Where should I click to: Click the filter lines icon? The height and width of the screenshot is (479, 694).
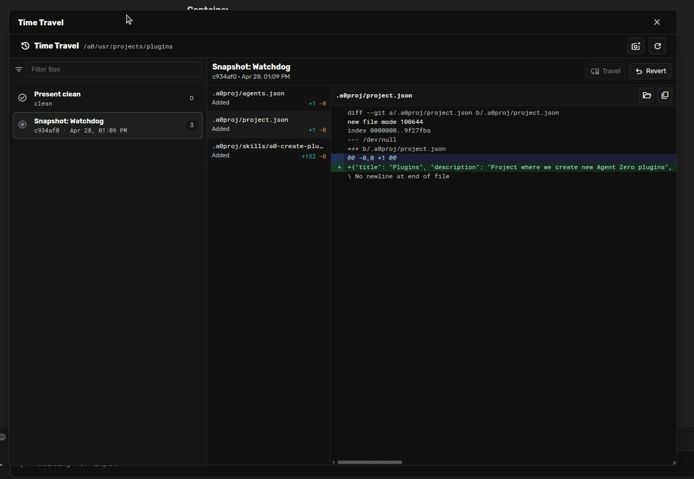pyautogui.click(x=19, y=70)
